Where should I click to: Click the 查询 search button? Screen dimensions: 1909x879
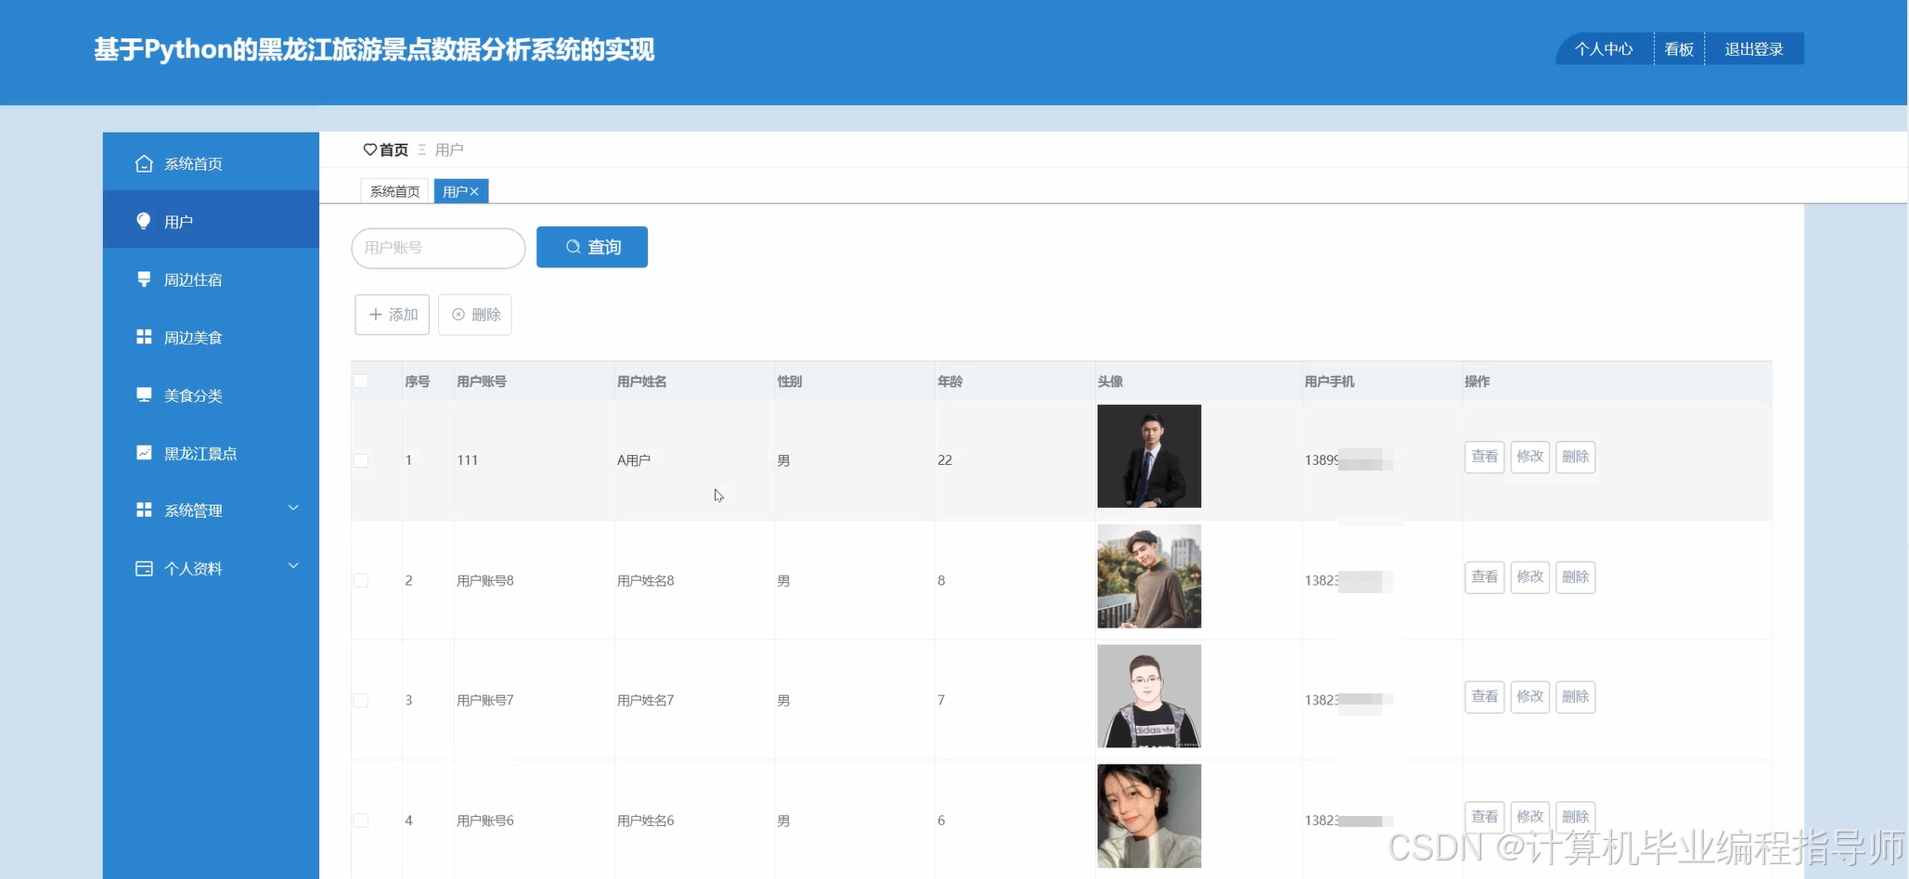(592, 247)
